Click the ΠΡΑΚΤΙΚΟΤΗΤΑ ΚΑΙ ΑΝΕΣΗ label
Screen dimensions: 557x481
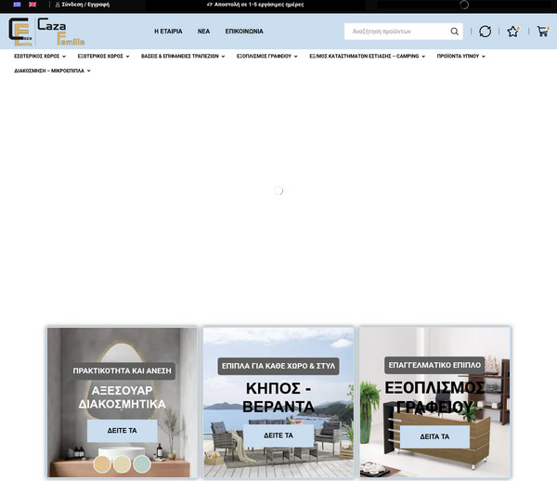[122, 370]
